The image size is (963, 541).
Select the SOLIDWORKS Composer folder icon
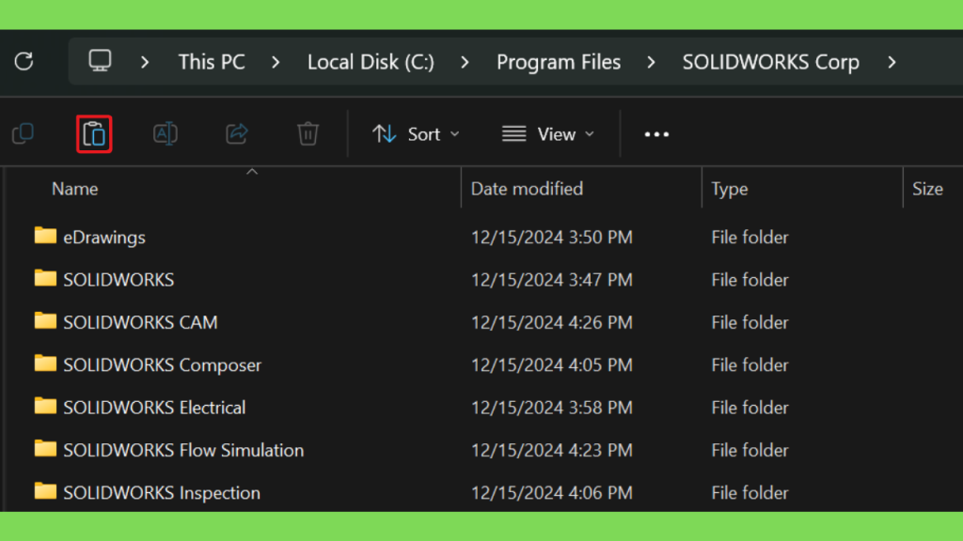point(45,363)
